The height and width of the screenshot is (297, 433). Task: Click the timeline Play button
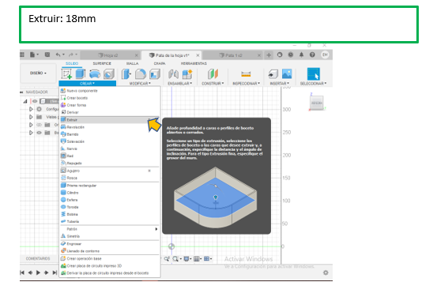pyautogui.click(x=39, y=273)
